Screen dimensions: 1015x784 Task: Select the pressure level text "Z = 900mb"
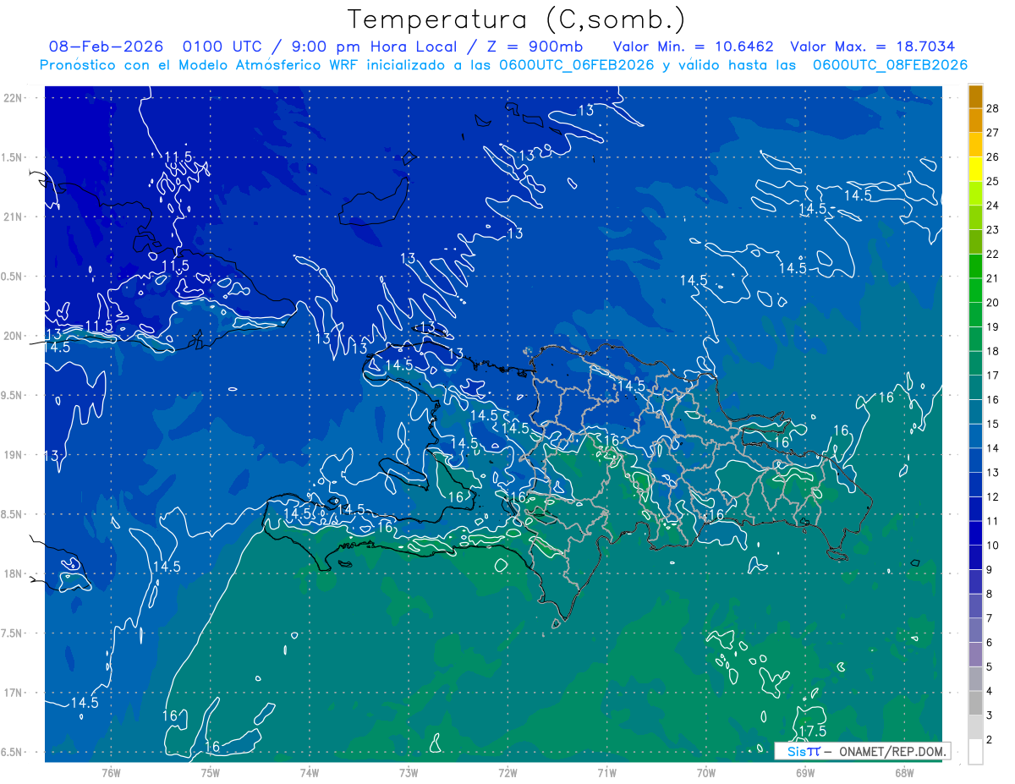(x=536, y=47)
